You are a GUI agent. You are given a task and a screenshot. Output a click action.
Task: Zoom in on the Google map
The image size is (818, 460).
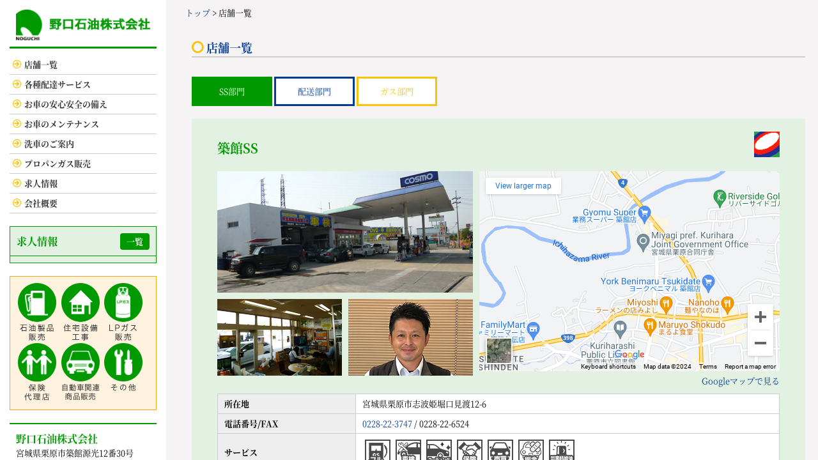(x=760, y=317)
